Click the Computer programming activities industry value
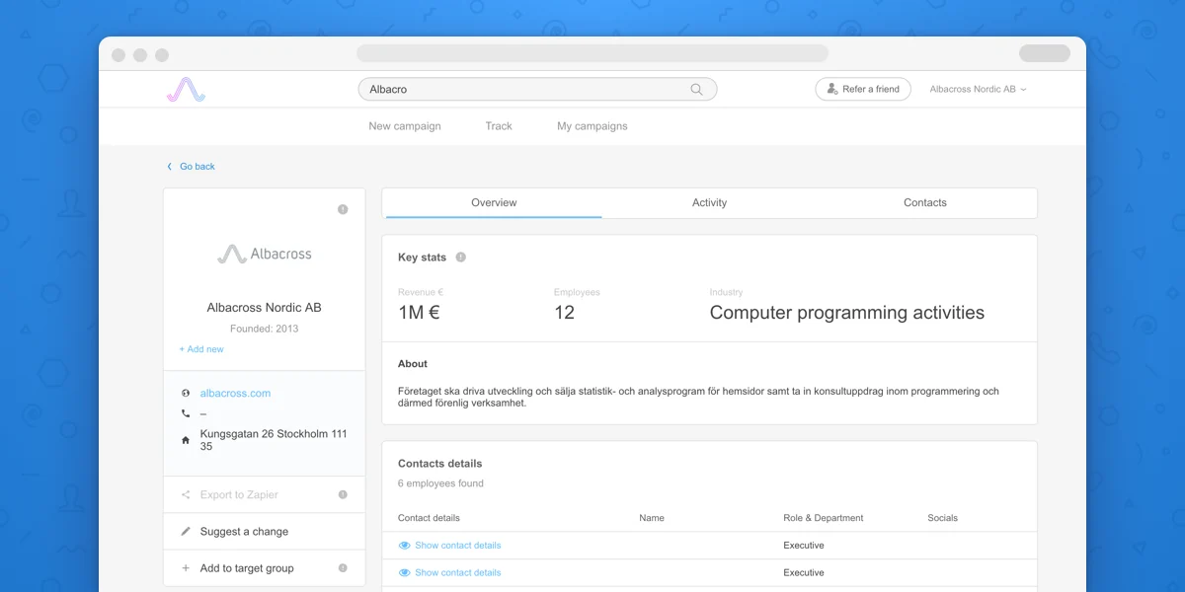The width and height of the screenshot is (1185, 592). (x=847, y=313)
